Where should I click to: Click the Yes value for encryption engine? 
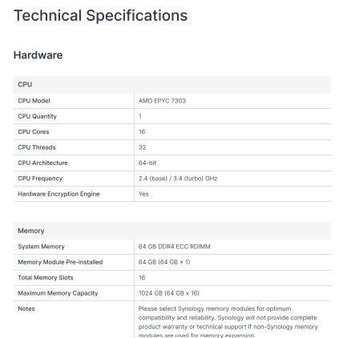[143, 194]
